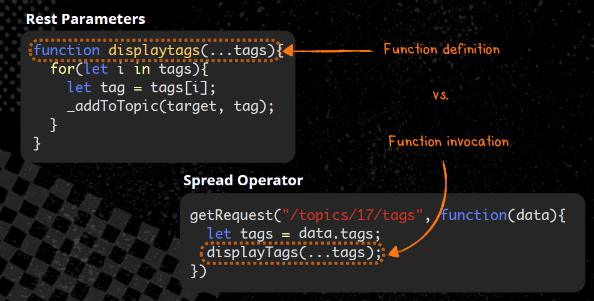Image resolution: width=594 pixels, height=301 pixels.
Task: Click the 'function displaytags(...tags){' line
Action: (159, 50)
